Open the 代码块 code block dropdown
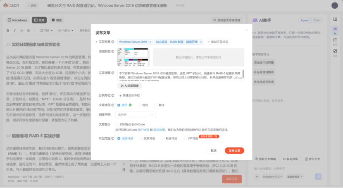Screen dimensions: 343x188 click(x=66, y=31)
